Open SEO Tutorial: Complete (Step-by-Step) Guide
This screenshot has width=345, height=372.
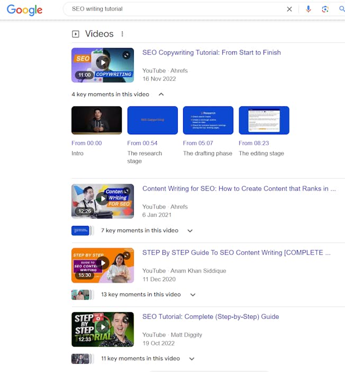(x=211, y=317)
